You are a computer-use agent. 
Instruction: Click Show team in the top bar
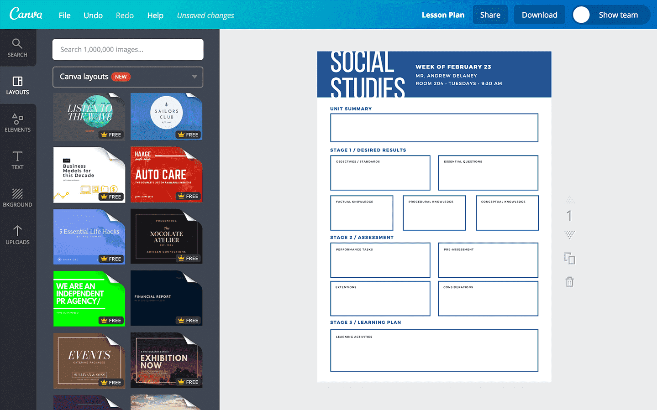tap(618, 15)
